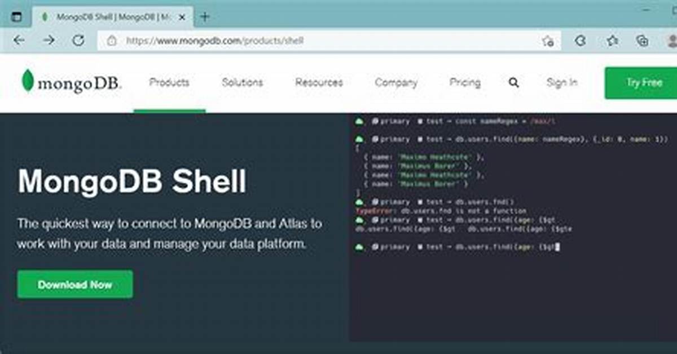Click the browser back arrow
The height and width of the screenshot is (354, 677).
tap(19, 41)
